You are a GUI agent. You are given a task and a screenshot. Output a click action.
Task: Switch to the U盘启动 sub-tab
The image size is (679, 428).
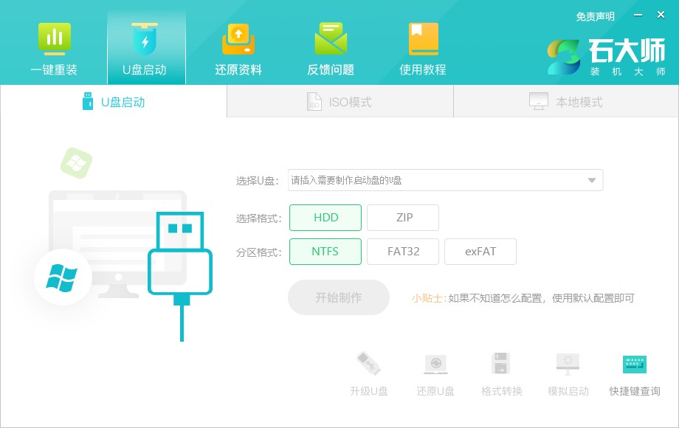[x=114, y=102]
